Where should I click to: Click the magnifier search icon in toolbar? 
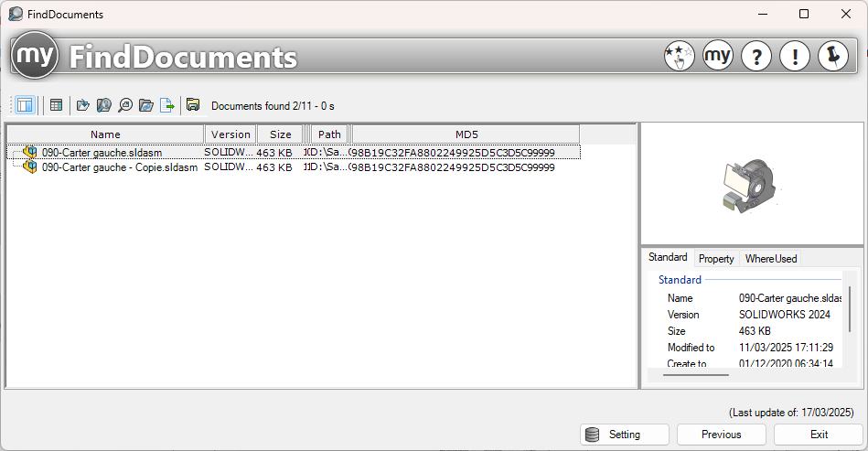pyautogui.click(x=125, y=105)
